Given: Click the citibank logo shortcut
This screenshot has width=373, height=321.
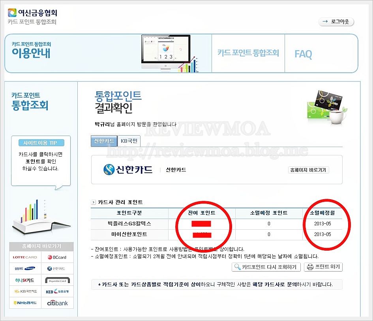Looking at the screenshot, I should [57, 303].
